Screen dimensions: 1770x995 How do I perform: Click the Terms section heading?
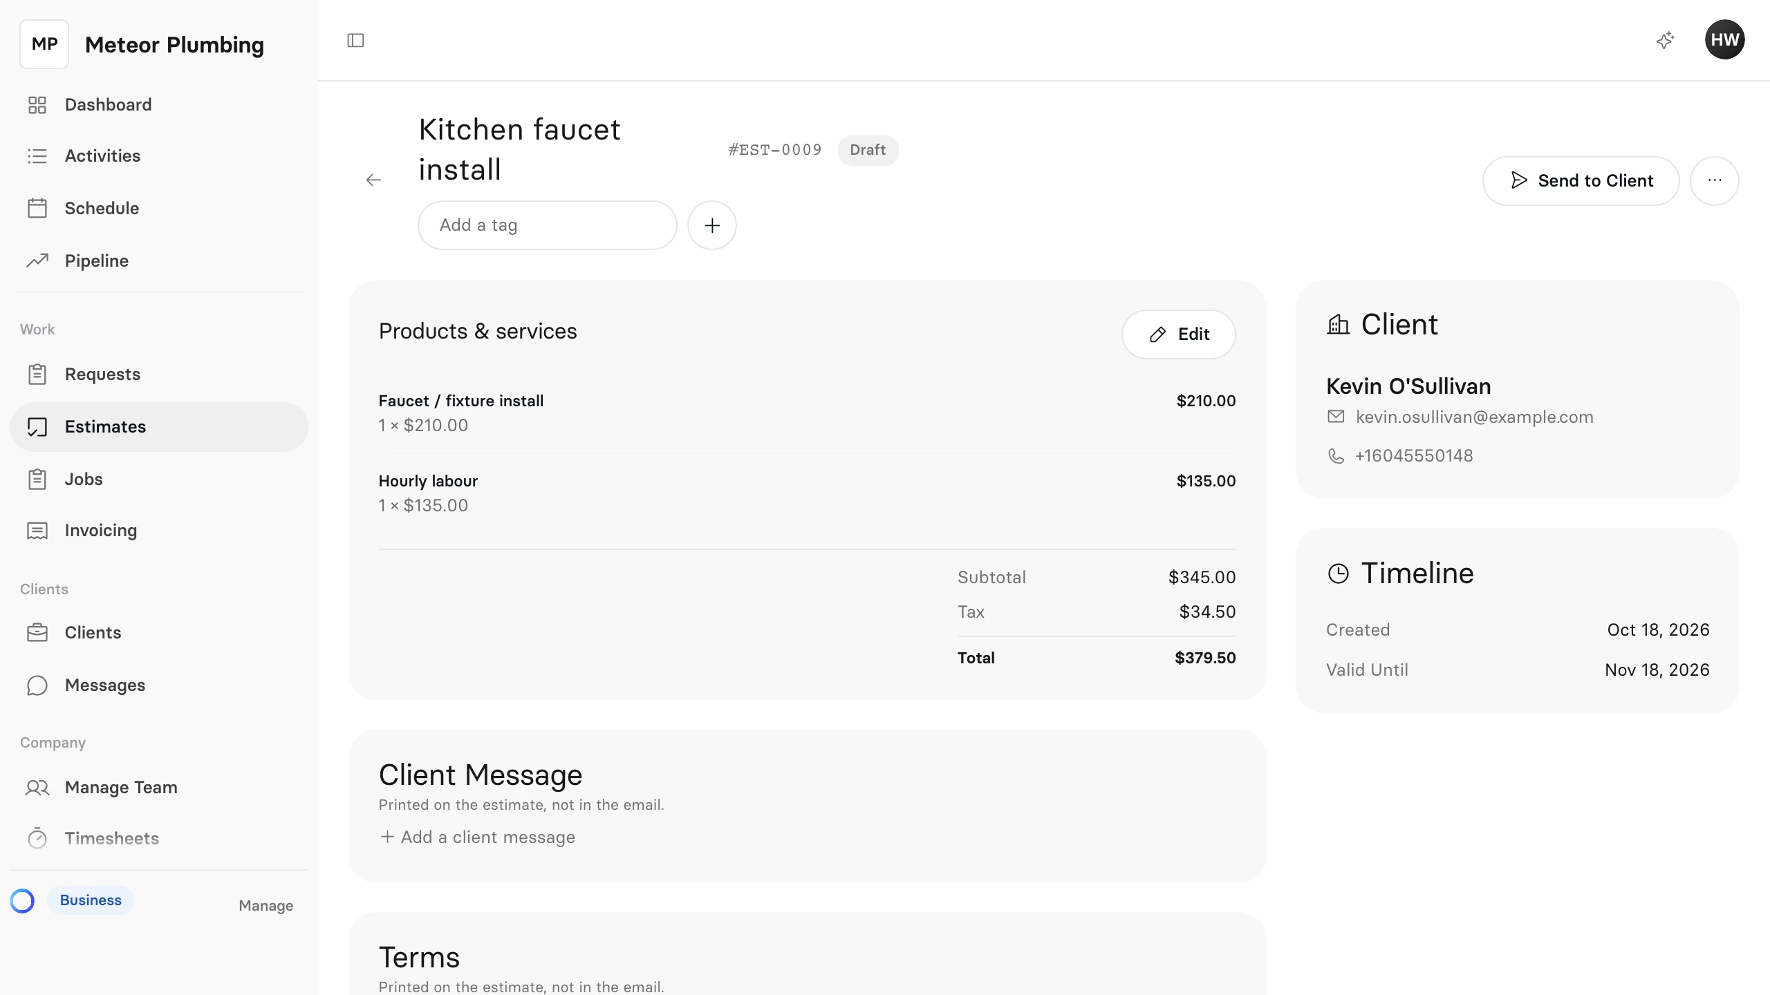tap(419, 958)
